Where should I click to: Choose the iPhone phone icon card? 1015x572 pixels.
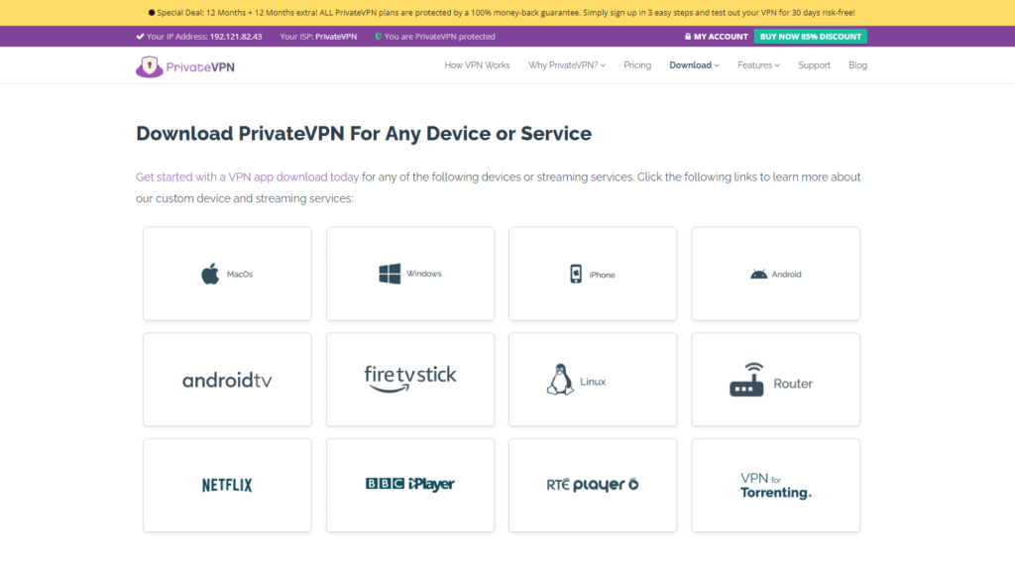[x=593, y=274]
